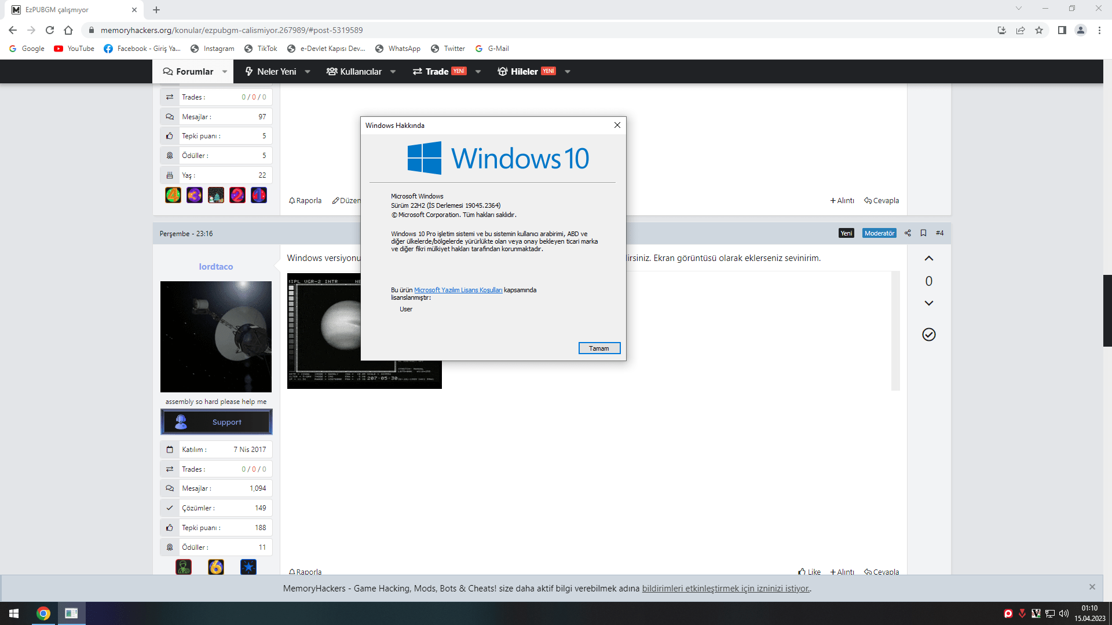
Task: Click lordtaco's blue star award badge
Action: (x=248, y=567)
